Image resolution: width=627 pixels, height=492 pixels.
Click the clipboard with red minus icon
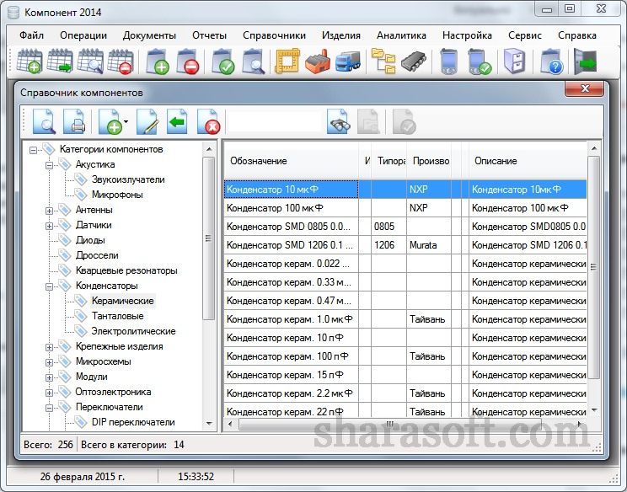(x=188, y=61)
